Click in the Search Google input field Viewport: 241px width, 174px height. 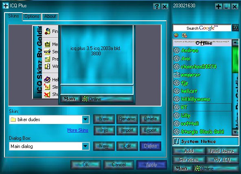202,28
